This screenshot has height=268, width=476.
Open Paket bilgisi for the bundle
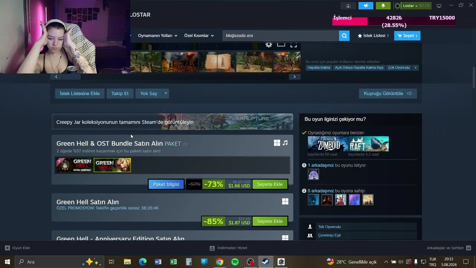pyautogui.click(x=166, y=184)
